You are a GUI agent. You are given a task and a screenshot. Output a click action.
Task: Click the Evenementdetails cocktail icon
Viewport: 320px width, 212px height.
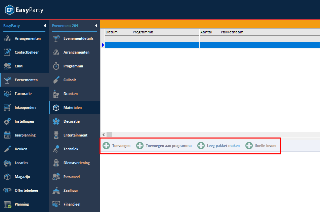click(x=56, y=38)
